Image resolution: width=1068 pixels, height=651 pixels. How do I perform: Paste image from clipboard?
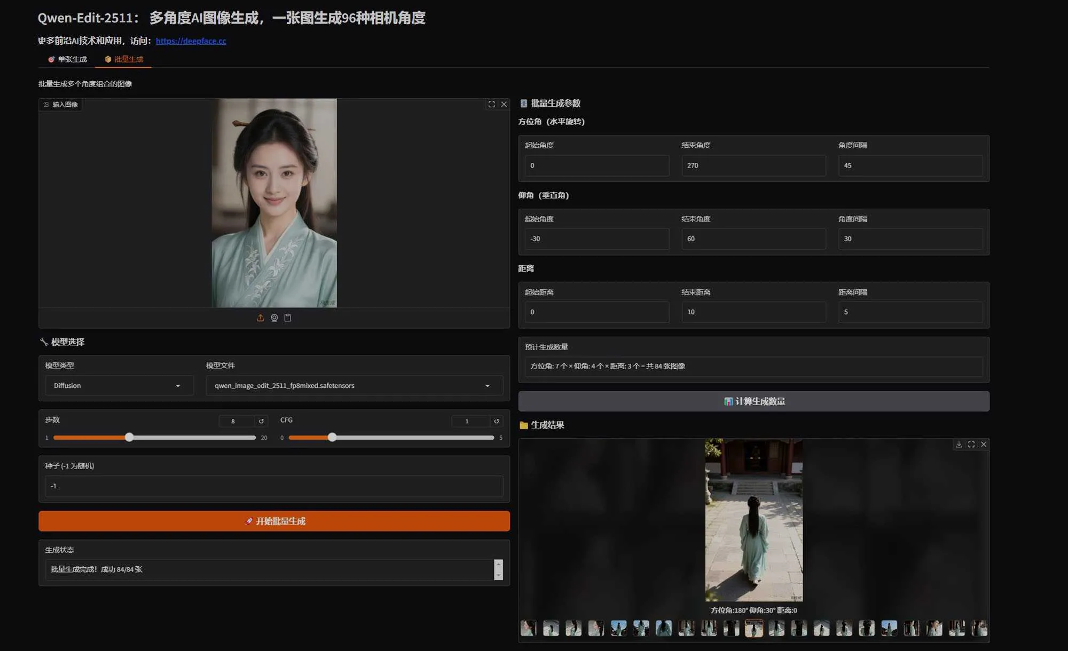[288, 317]
